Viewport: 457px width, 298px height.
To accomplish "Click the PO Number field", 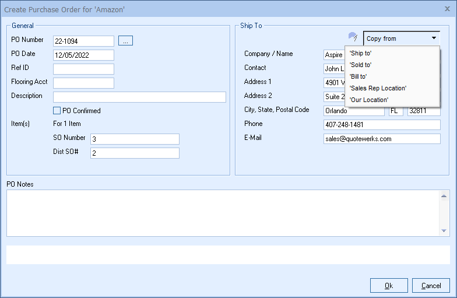I will [x=83, y=41].
